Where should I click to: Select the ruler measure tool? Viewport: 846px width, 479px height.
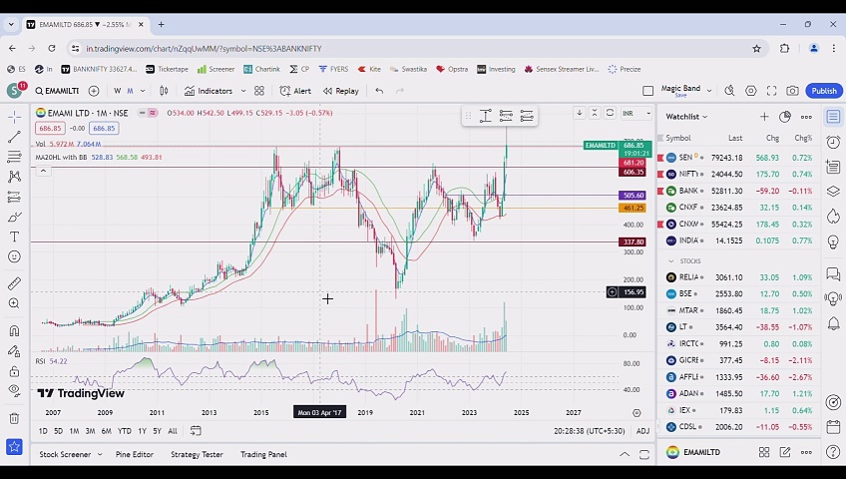(x=15, y=283)
